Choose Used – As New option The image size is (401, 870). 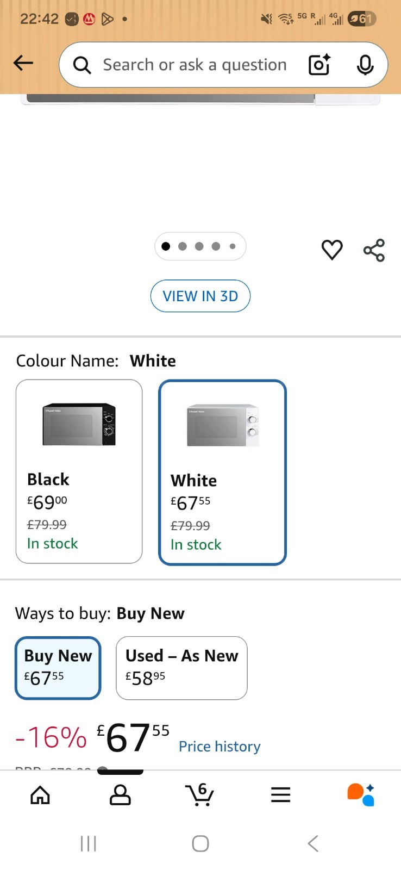181,667
